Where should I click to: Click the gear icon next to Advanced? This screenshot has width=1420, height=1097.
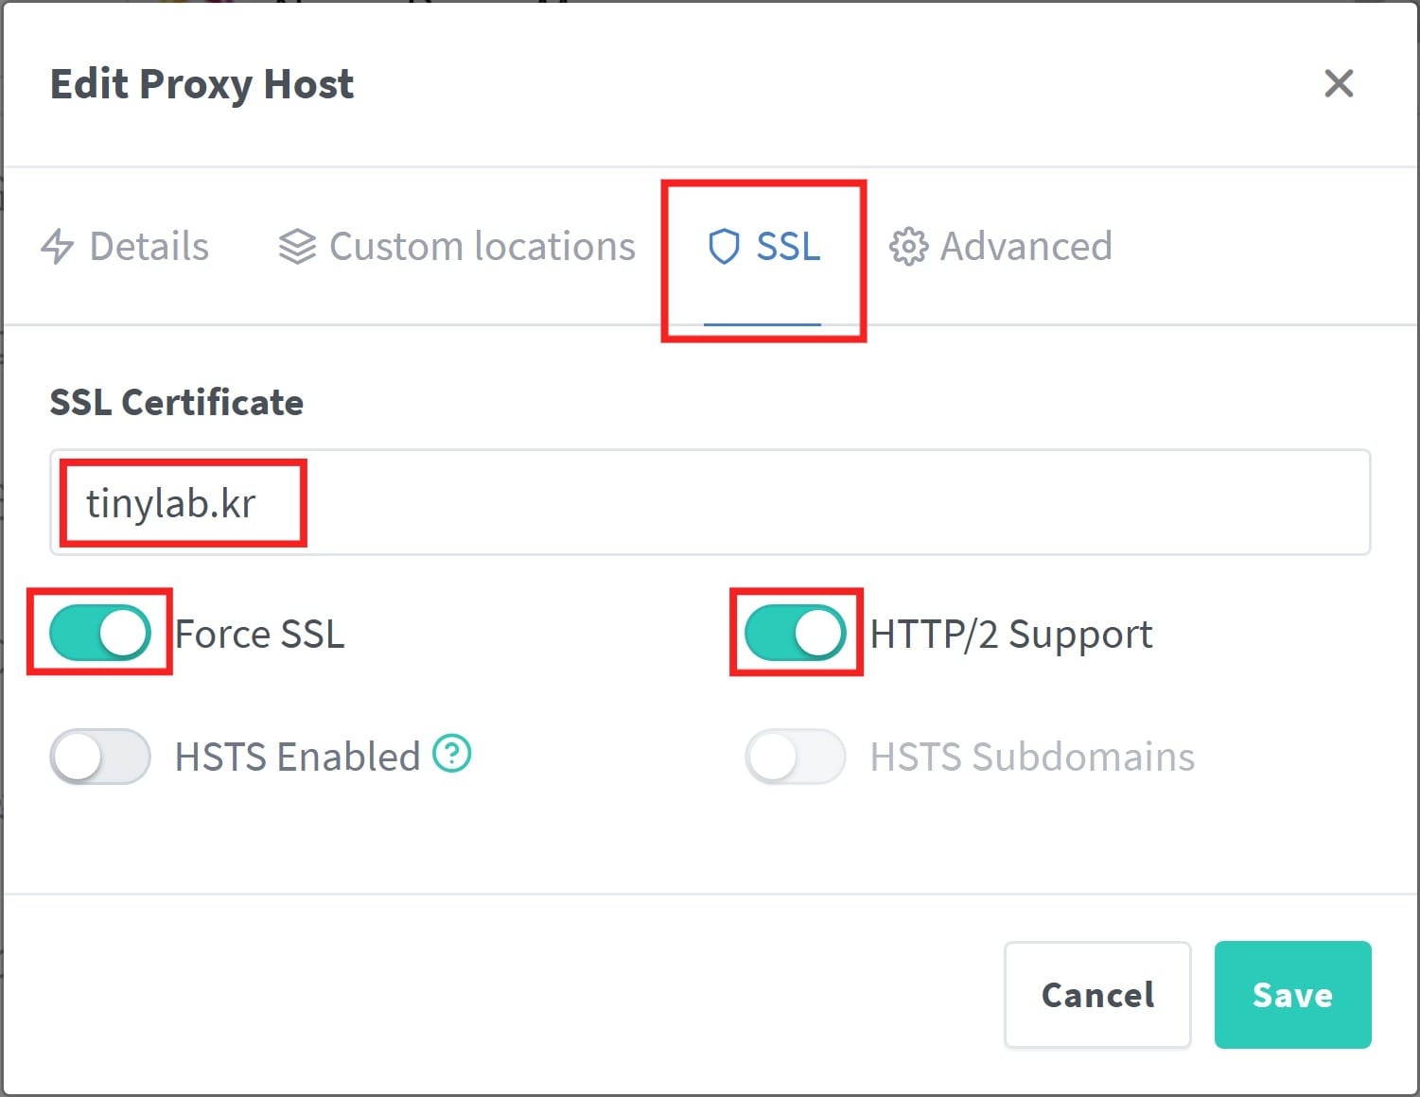click(x=908, y=247)
